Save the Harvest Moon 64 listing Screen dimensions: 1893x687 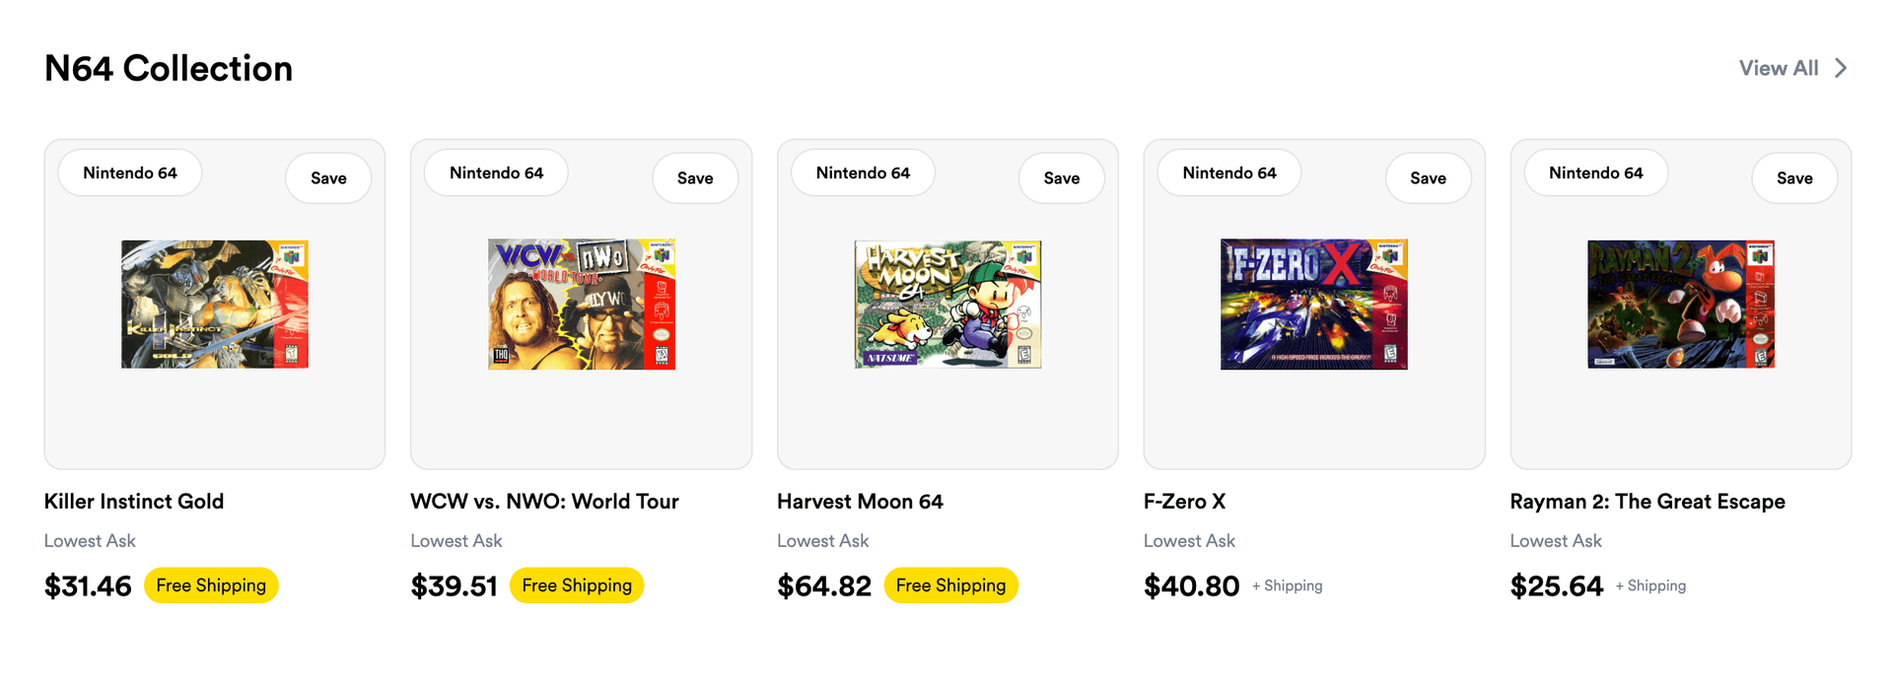point(1061,178)
